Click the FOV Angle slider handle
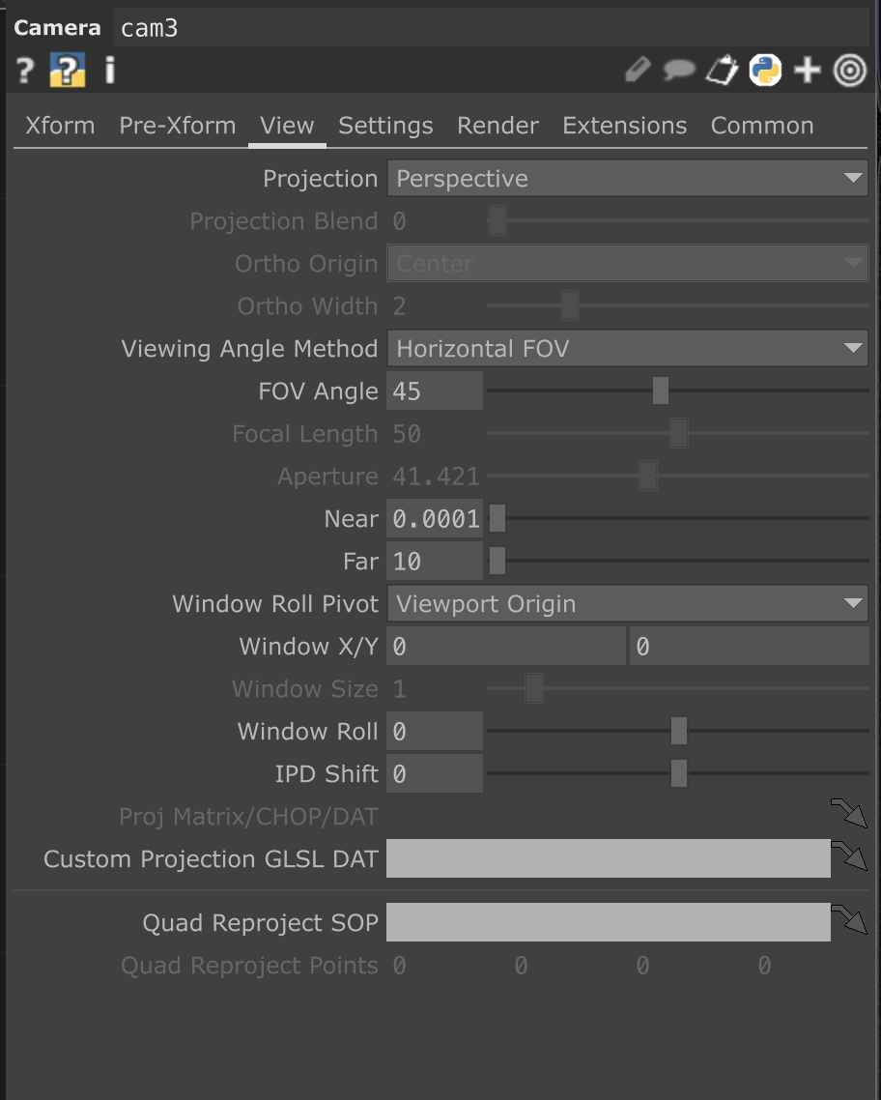This screenshot has height=1100, width=881. (661, 391)
